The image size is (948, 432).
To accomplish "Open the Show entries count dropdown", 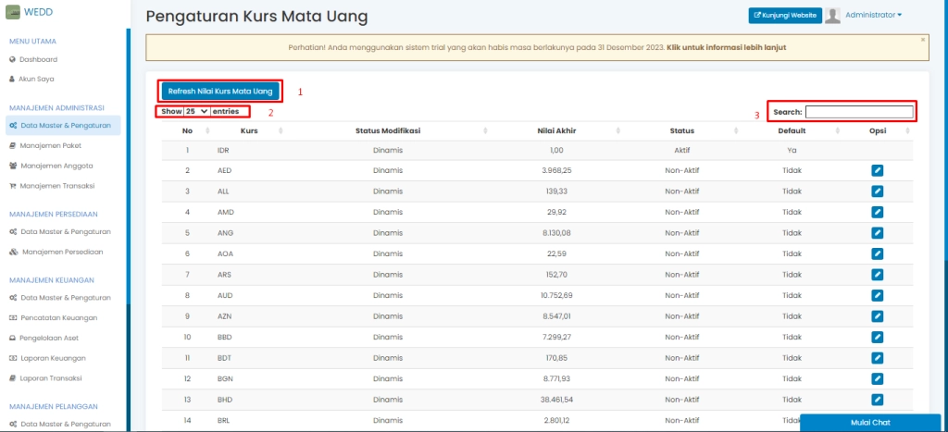I will pyautogui.click(x=196, y=111).
